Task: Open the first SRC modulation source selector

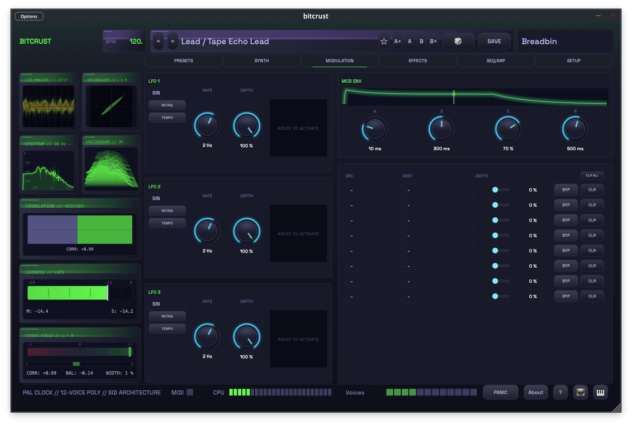Action: 374,190
